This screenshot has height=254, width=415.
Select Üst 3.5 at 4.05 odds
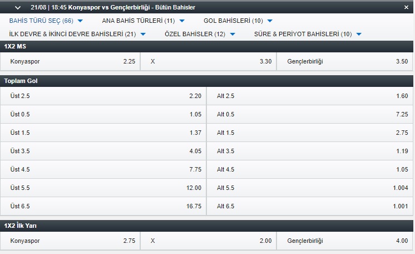[103, 151]
